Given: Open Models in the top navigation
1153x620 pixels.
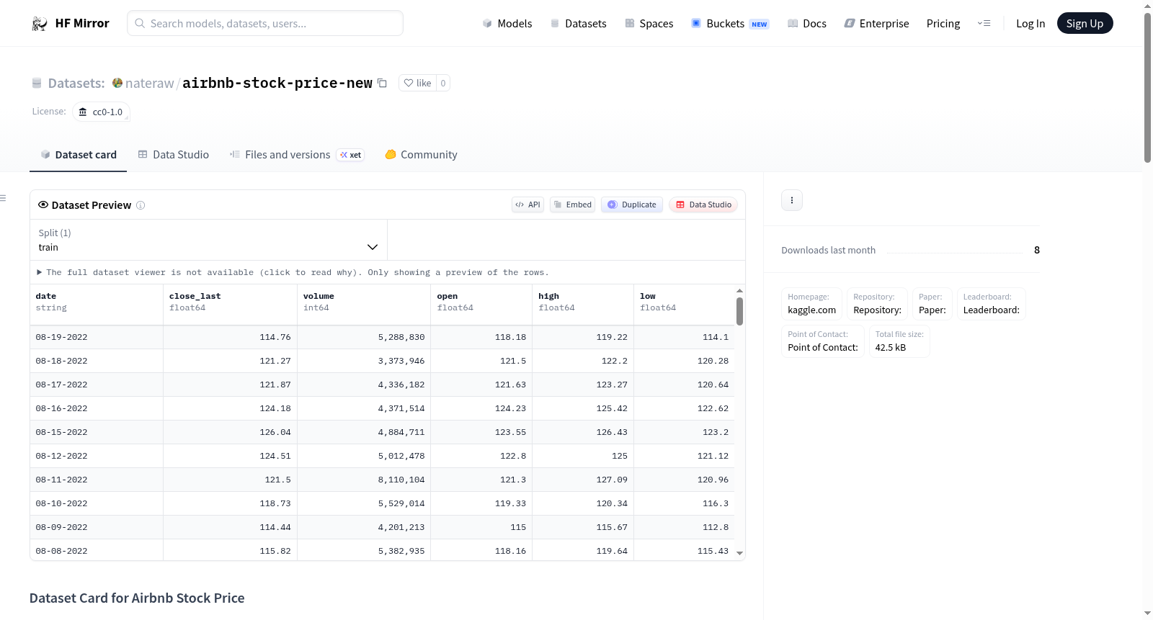Looking at the screenshot, I should pyautogui.click(x=507, y=24).
